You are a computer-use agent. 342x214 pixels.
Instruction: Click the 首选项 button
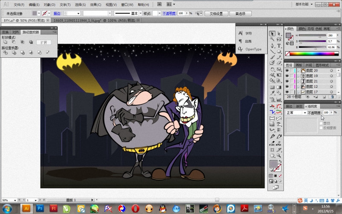240,14
